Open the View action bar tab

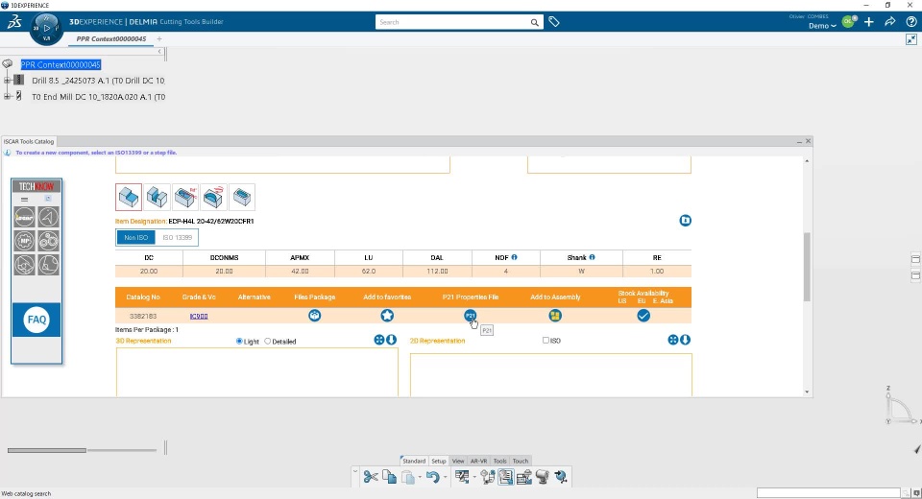pyautogui.click(x=458, y=461)
